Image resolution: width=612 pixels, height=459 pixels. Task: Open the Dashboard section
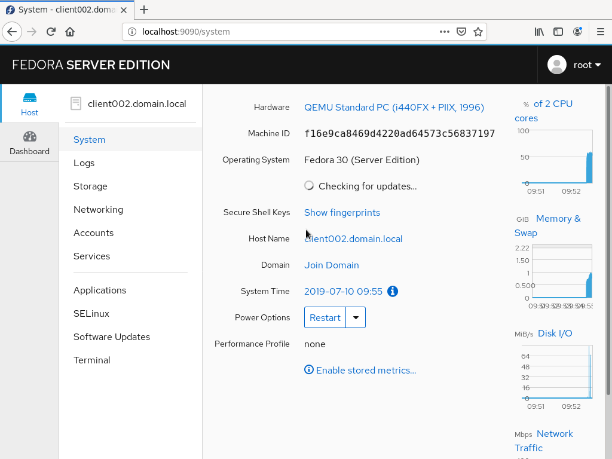click(30, 143)
